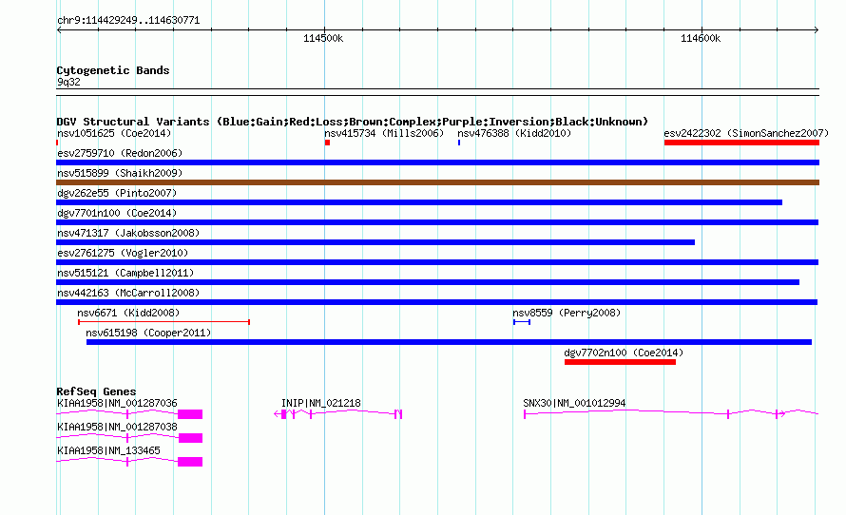This screenshot has height=515, width=846.
Task: Click the nsv1051625 (Coe2014) label
Action: [x=114, y=133]
